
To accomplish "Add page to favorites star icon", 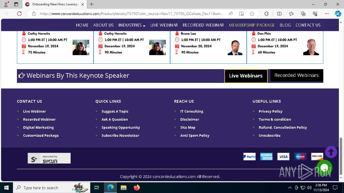I will [x=252, y=14].
